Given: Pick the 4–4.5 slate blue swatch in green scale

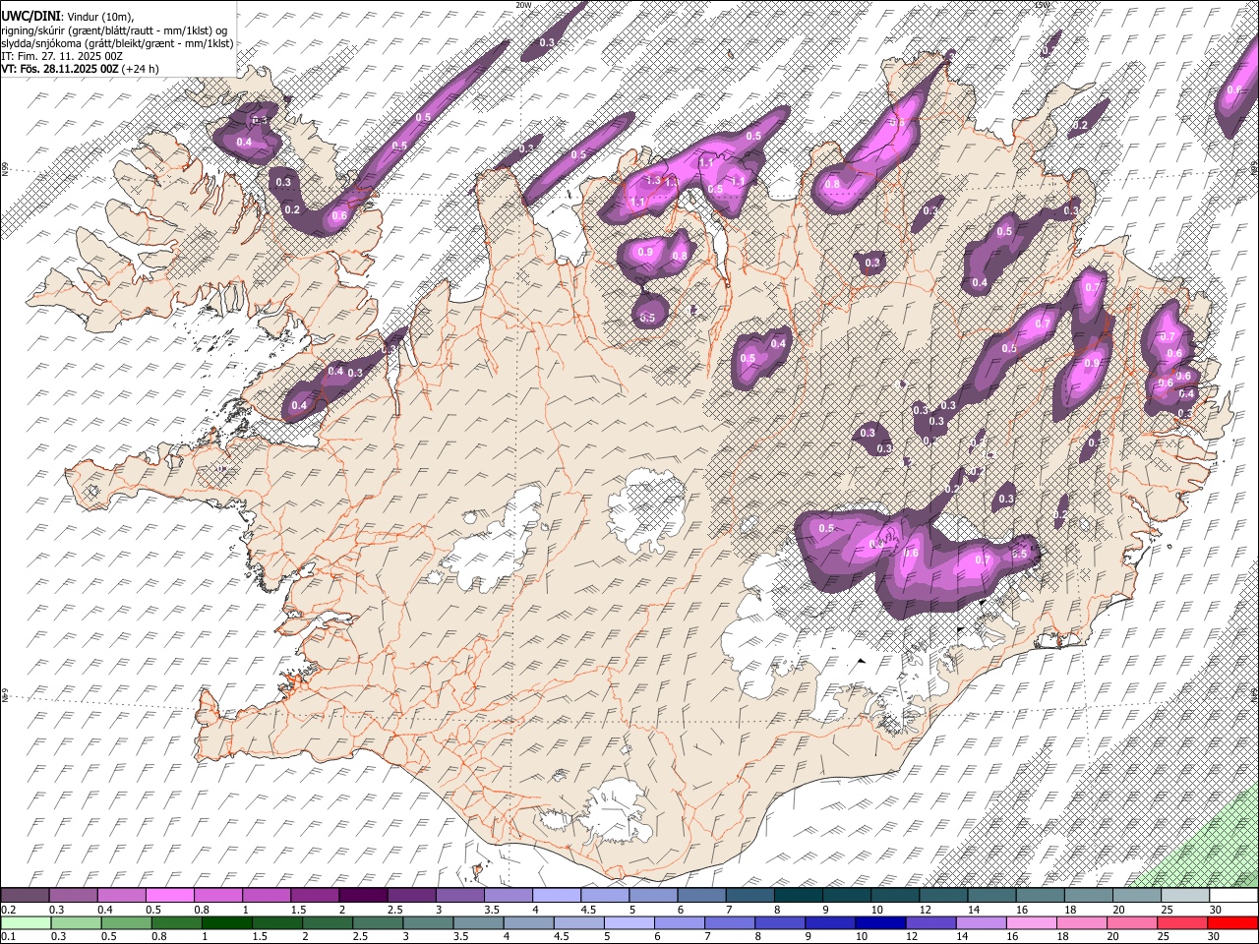Looking at the screenshot, I should tap(529, 922).
